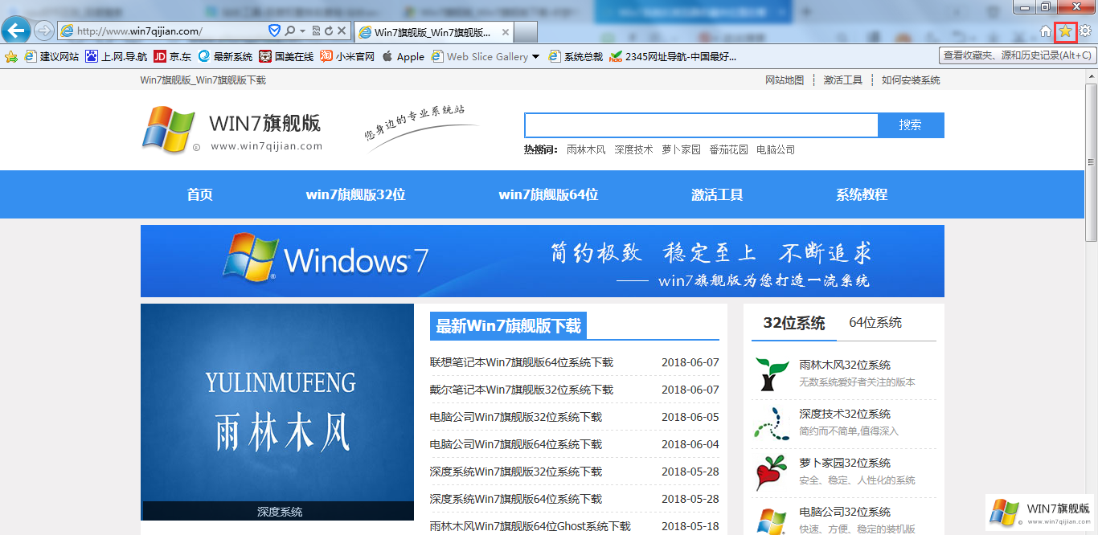This screenshot has height=535, width=1098.
Task: Open 深度系统Win7旗舰版64位系统下载
Action: click(516, 499)
